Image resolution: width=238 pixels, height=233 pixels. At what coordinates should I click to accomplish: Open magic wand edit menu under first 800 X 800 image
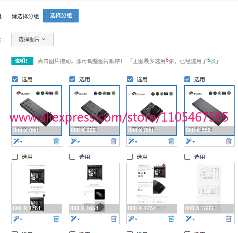[18, 141]
